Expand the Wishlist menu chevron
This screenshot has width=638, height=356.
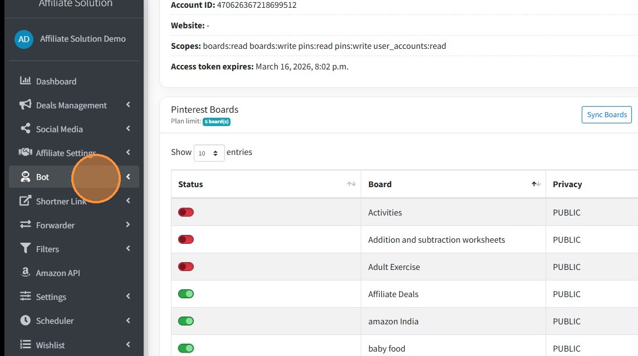point(128,344)
